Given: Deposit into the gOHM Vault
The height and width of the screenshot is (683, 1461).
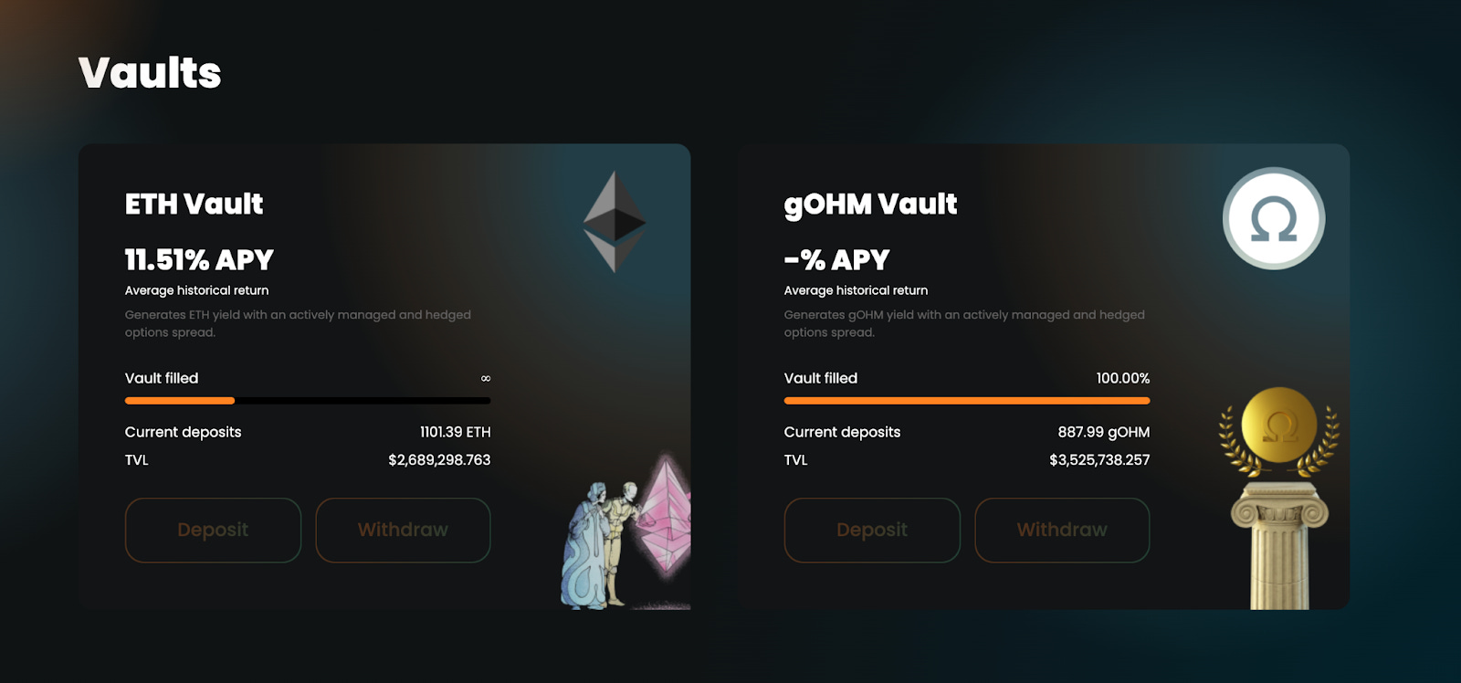Looking at the screenshot, I should tap(872, 530).
